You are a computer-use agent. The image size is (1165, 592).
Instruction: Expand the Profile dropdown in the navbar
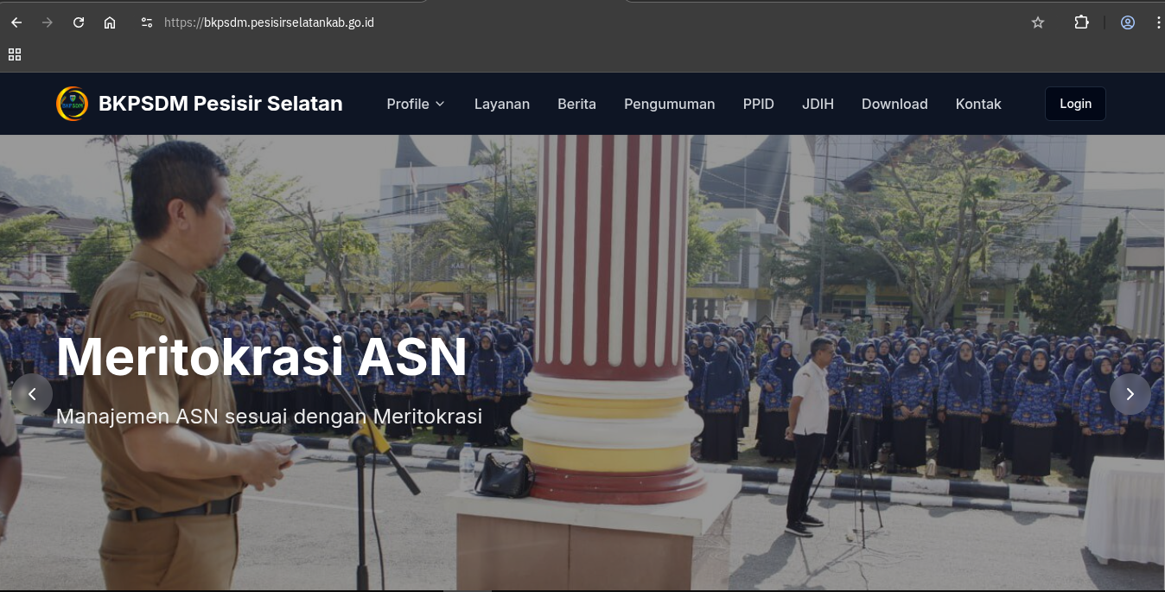point(415,104)
